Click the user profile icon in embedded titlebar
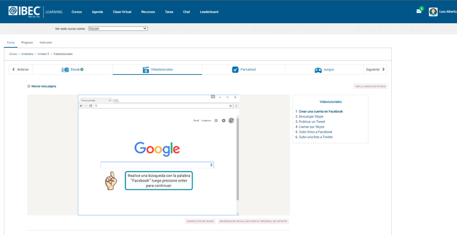457x235 pixels. 213,97
